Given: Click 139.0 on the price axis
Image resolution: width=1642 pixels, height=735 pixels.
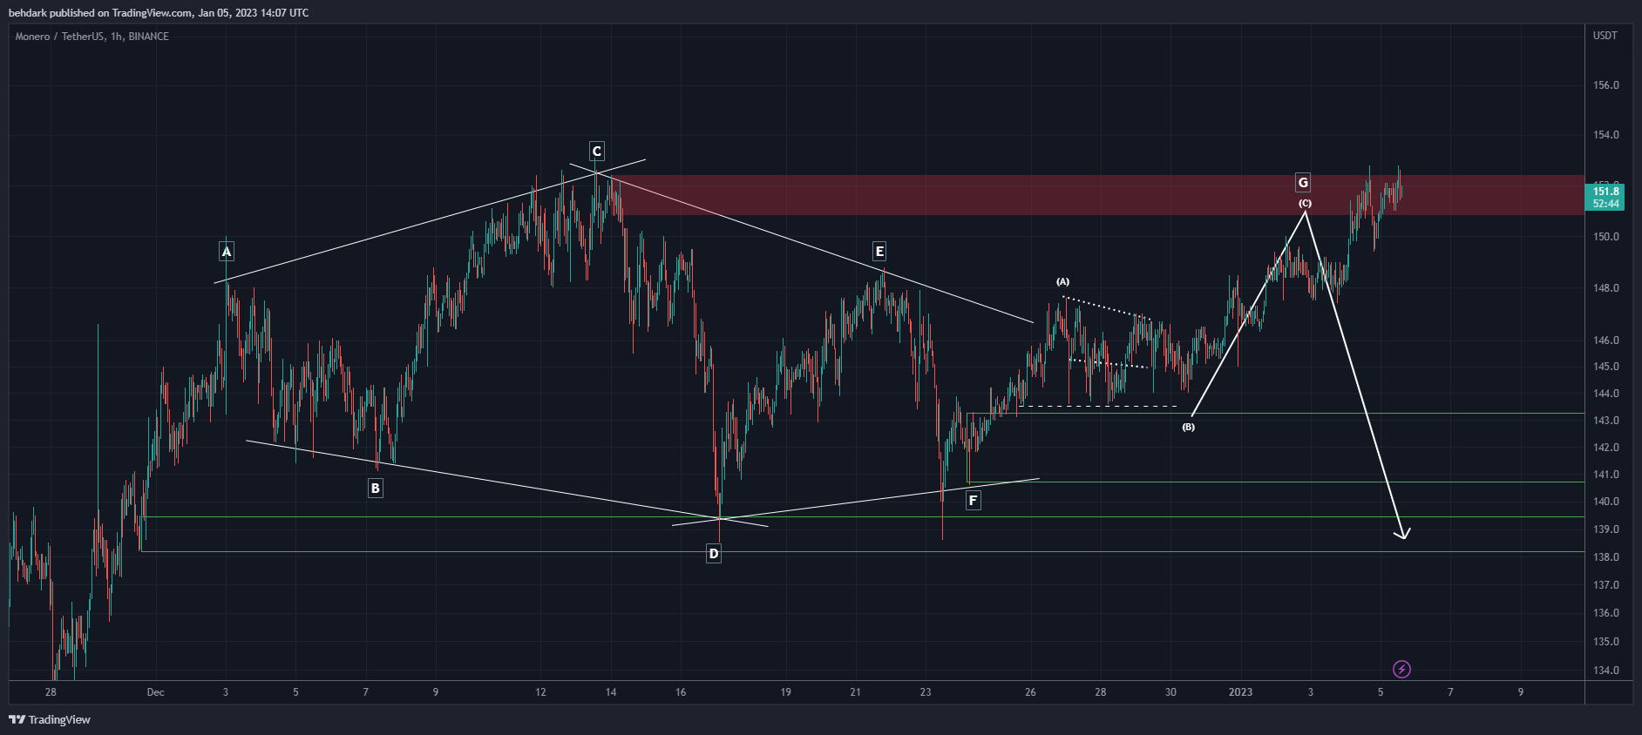Looking at the screenshot, I should [1605, 529].
